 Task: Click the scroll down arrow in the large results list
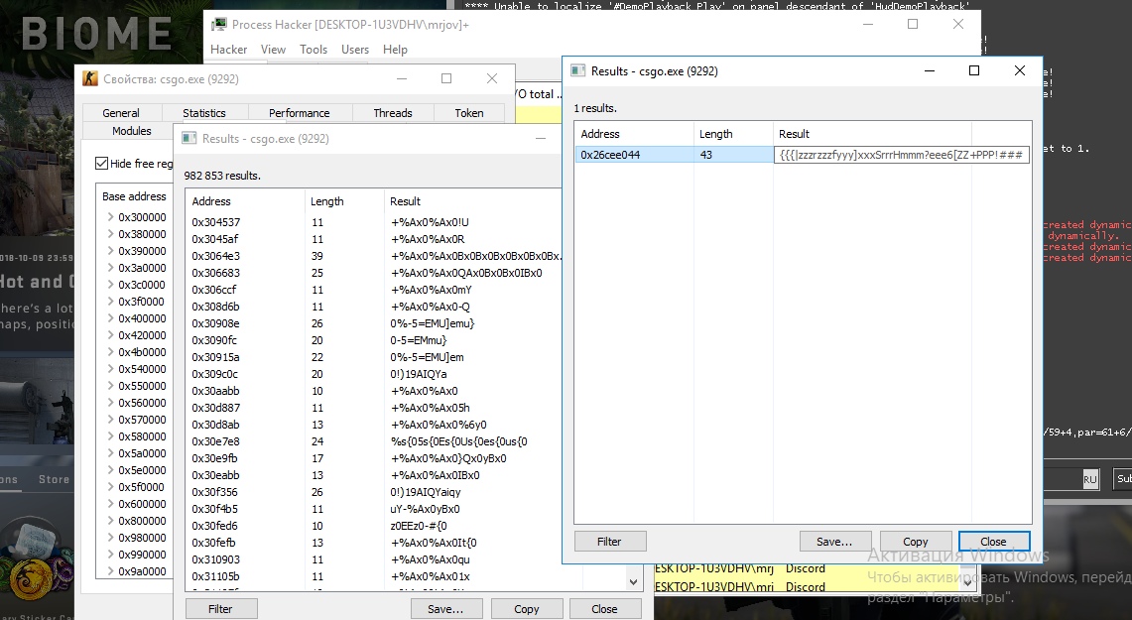pos(635,582)
